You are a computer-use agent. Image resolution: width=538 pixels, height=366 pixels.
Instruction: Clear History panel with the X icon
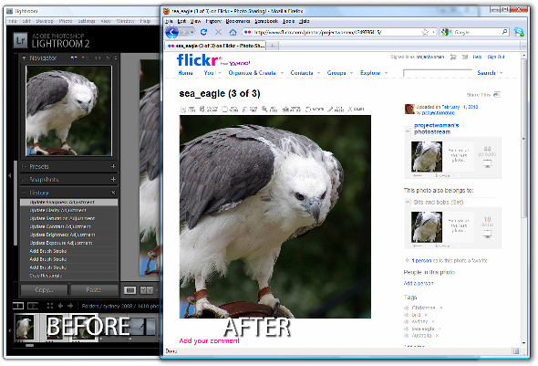(x=113, y=193)
